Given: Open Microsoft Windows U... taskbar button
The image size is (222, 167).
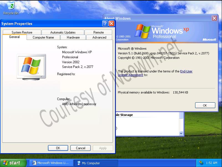Looking at the screenshot, I should (52, 163).
